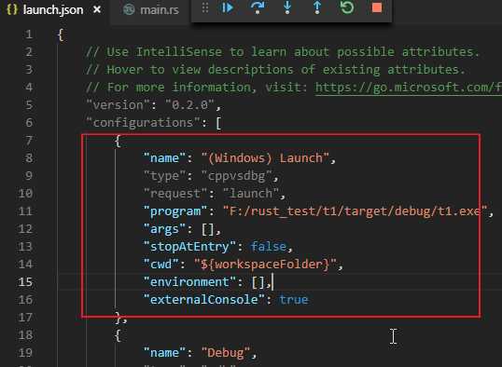This screenshot has height=367, width=502.
Task: Click line number 1 in the gutter
Action: (x=29, y=34)
